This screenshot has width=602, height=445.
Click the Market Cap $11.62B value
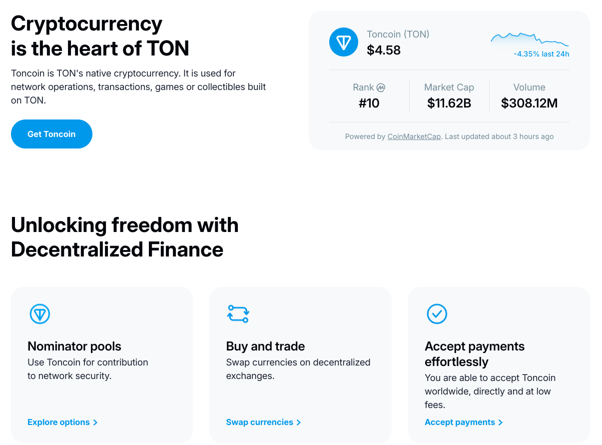point(449,103)
